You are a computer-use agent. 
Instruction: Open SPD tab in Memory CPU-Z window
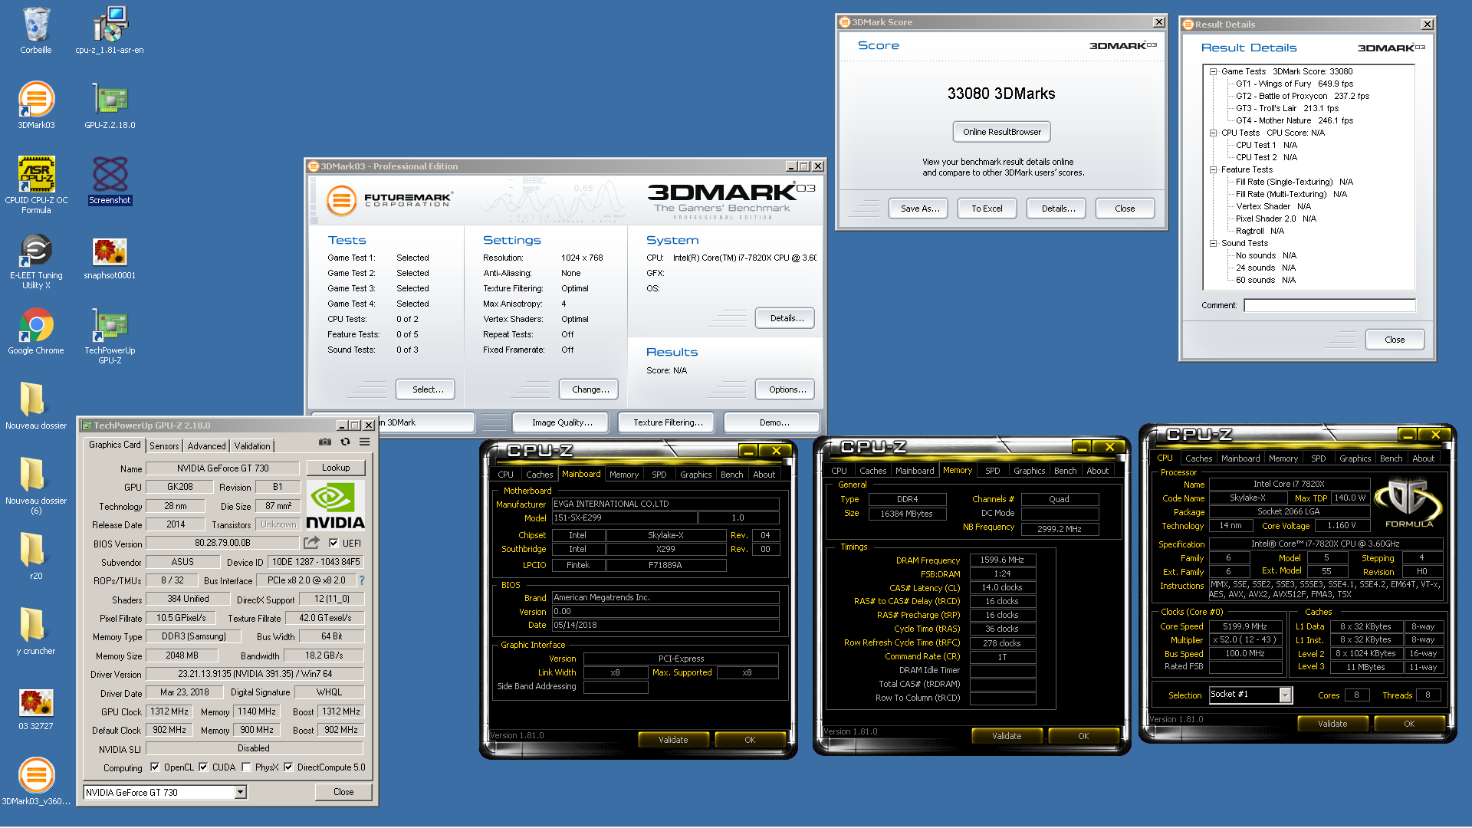coord(992,471)
